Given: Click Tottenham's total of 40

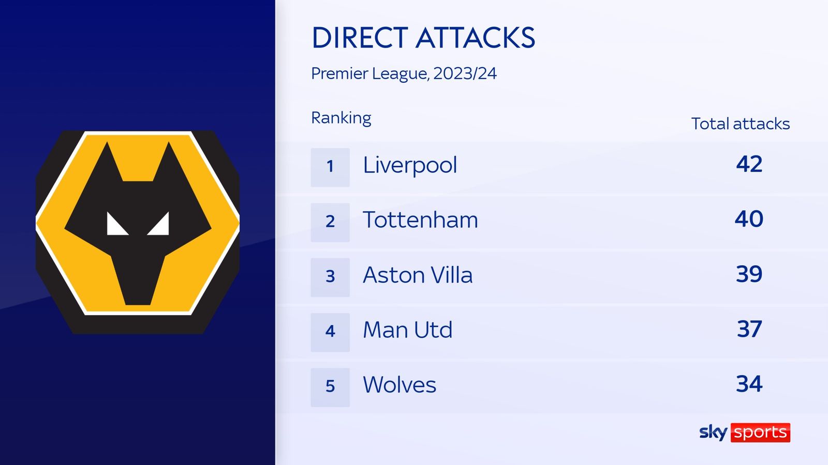Looking at the screenshot, I should pos(749,219).
